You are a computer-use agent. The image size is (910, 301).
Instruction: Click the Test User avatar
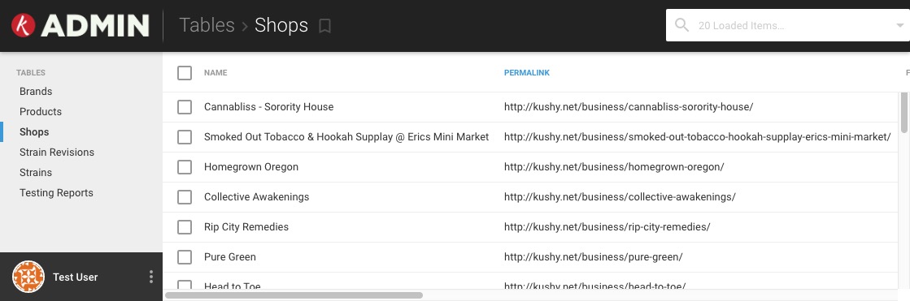(28, 277)
